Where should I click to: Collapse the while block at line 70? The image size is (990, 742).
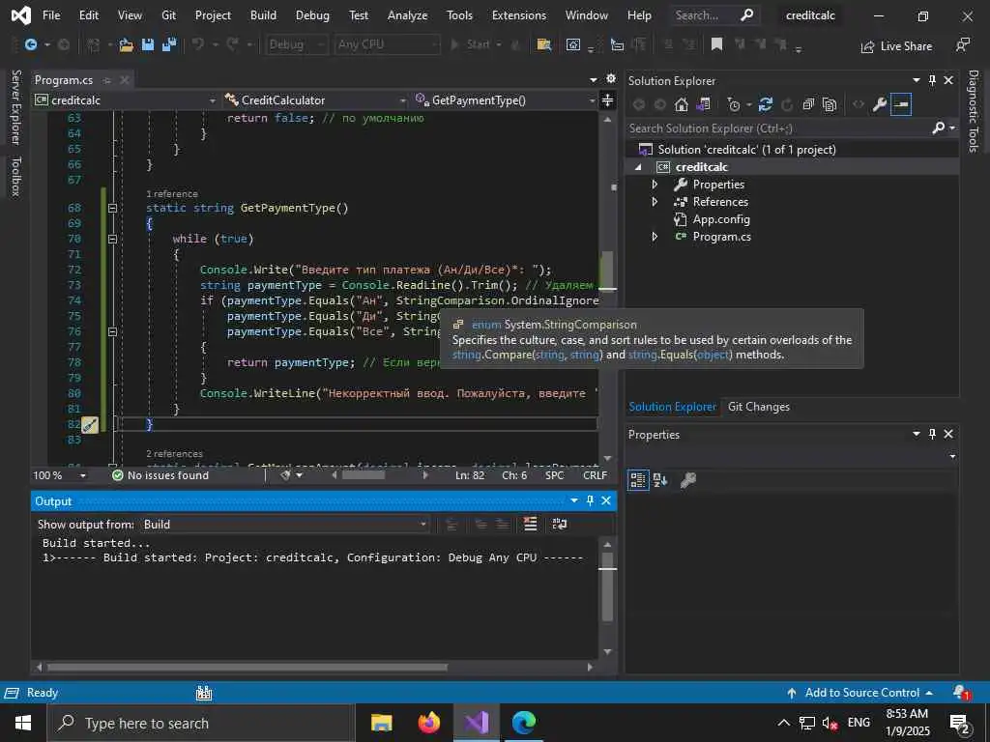[112, 239]
